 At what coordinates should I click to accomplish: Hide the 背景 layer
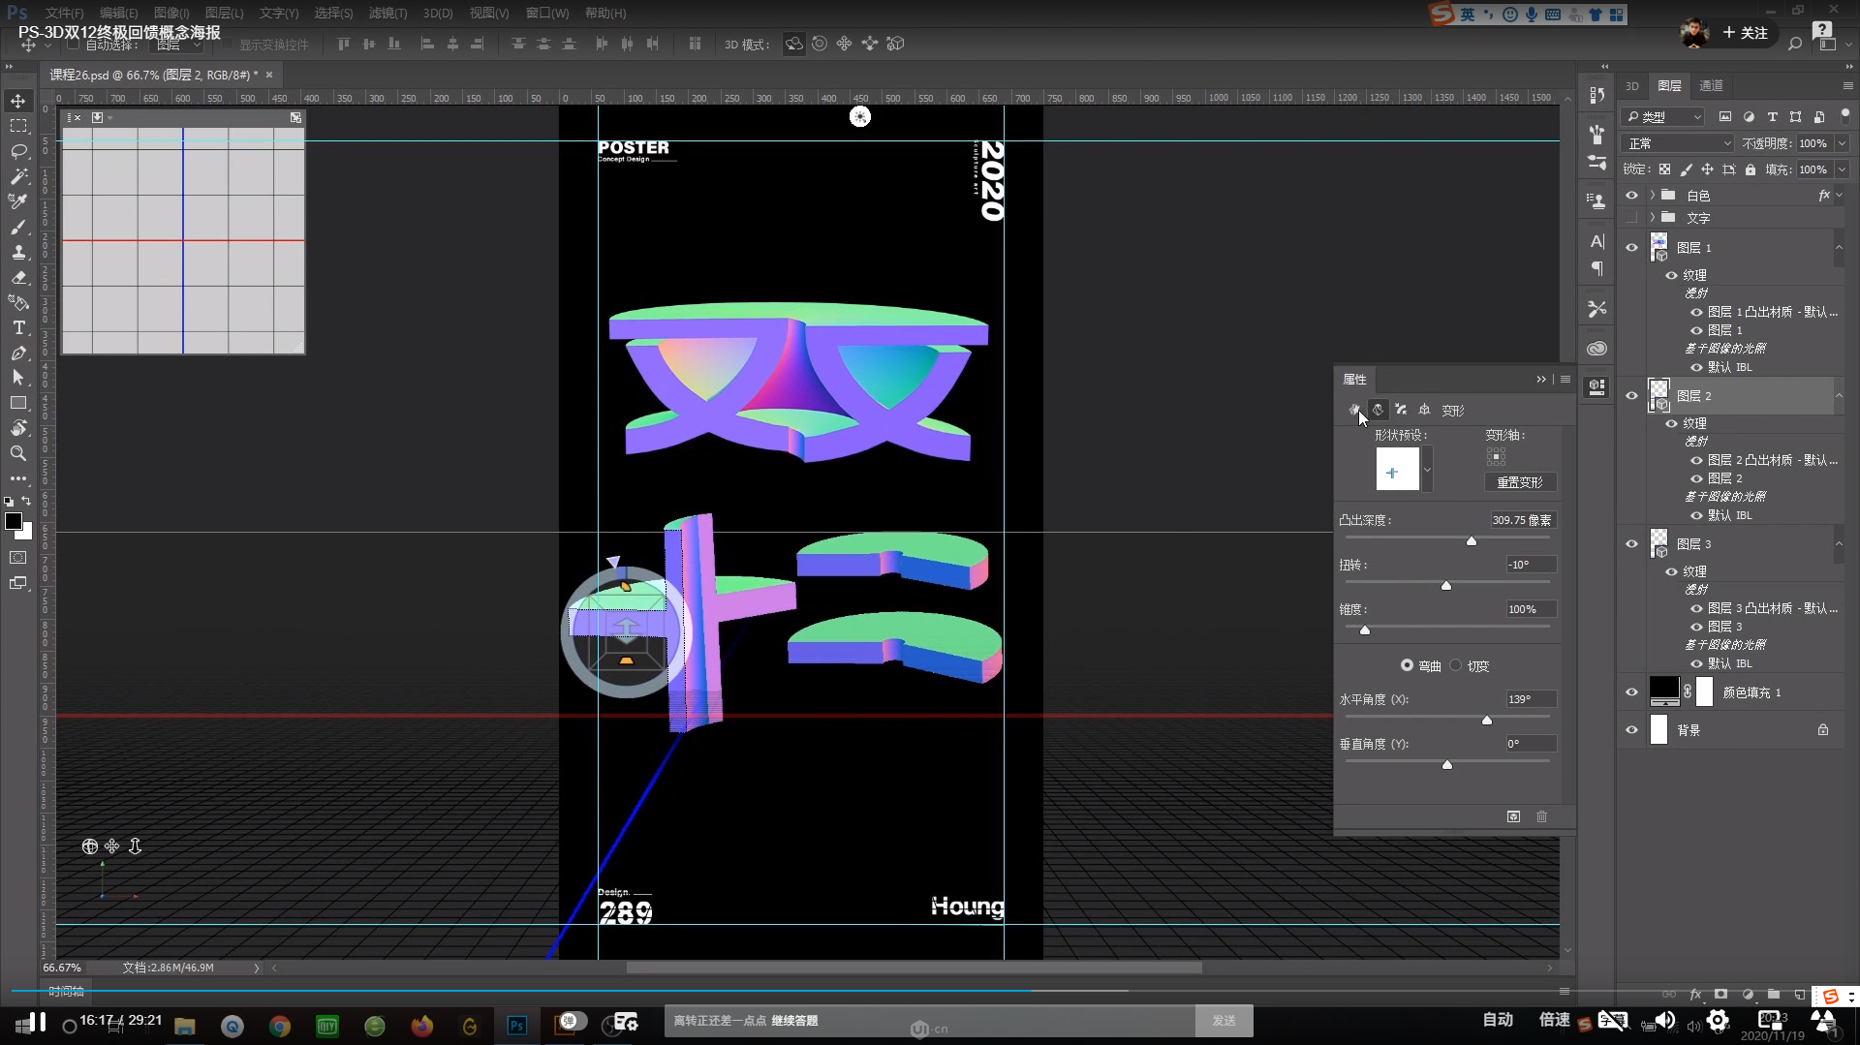click(x=1631, y=730)
